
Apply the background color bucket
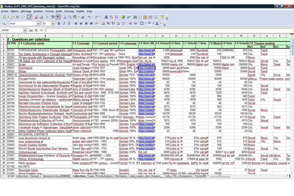[x=149, y=23]
